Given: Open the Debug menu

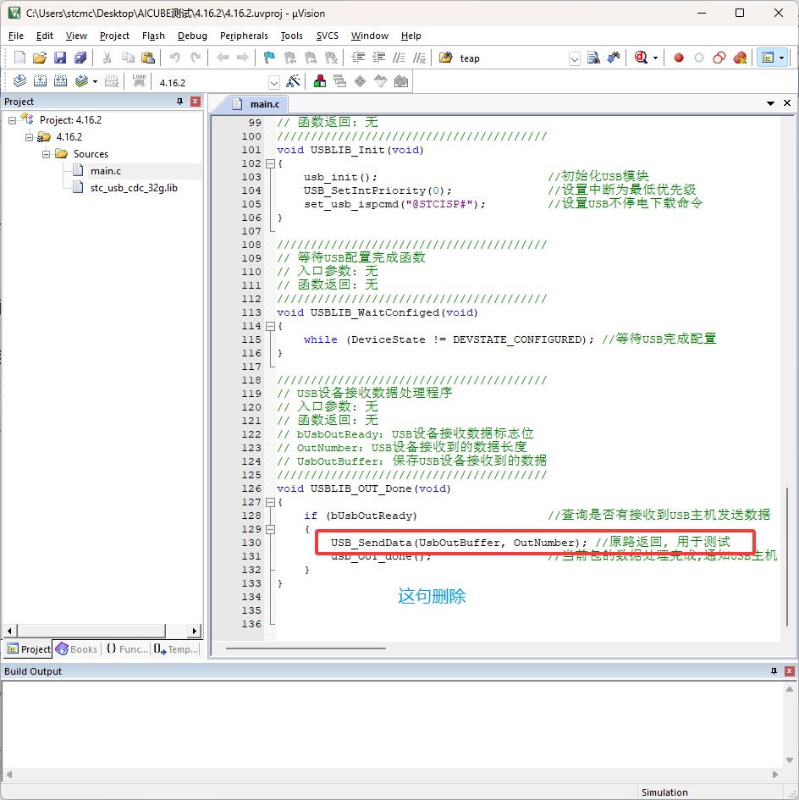Looking at the screenshot, I should pyautogui.click(x=192, y=36).
